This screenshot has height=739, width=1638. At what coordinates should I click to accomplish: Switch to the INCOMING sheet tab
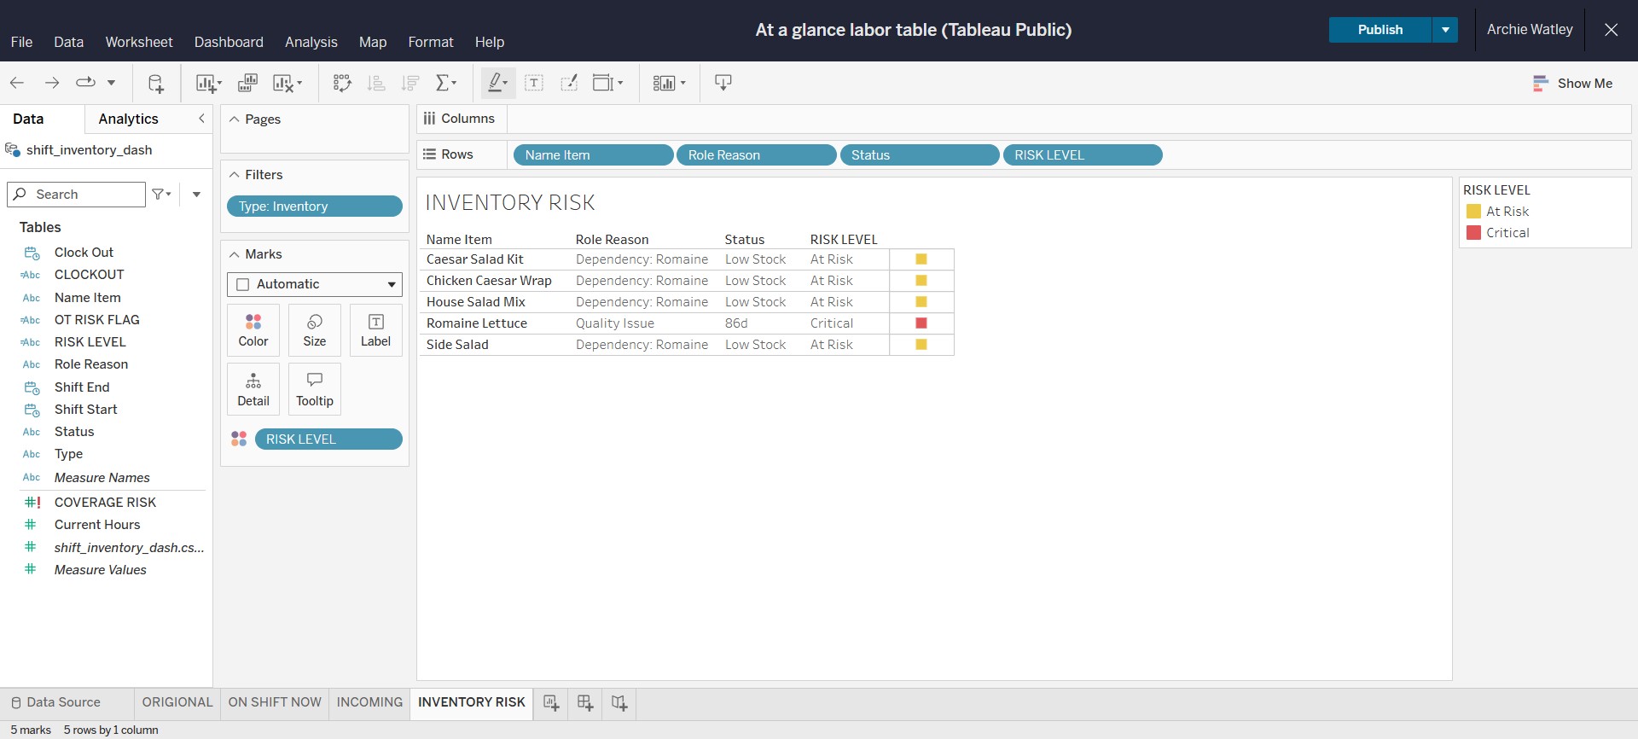point(369,702)
